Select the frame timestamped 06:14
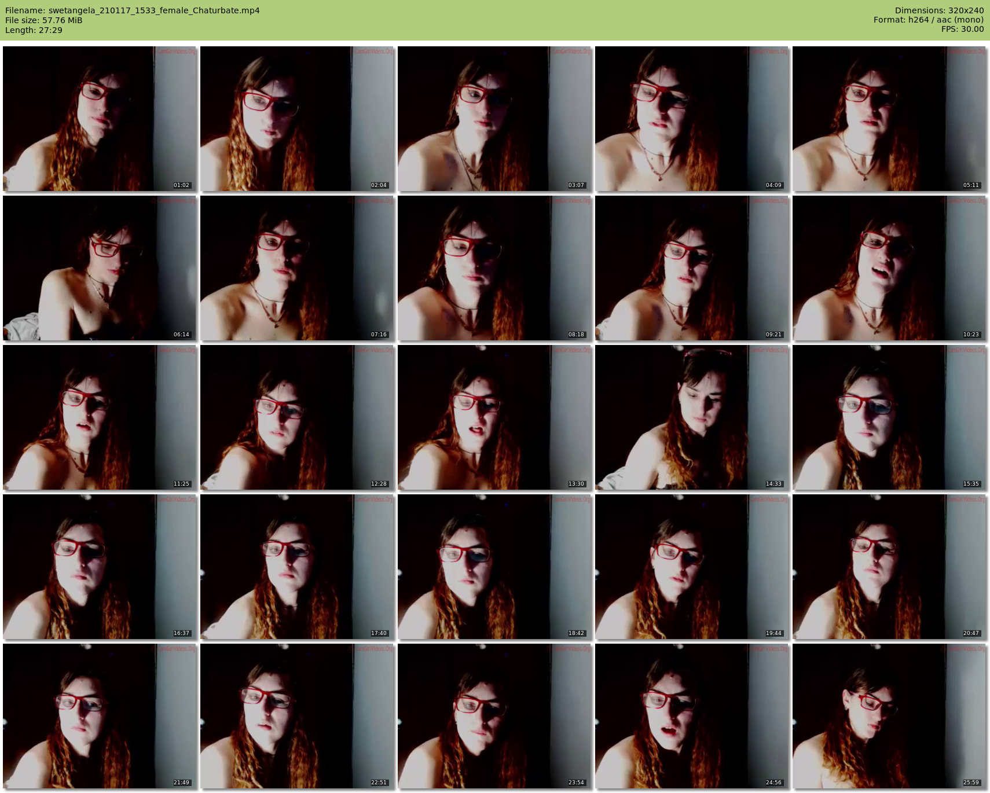Viewport: 990px width, 793px height. coord(100,268)
